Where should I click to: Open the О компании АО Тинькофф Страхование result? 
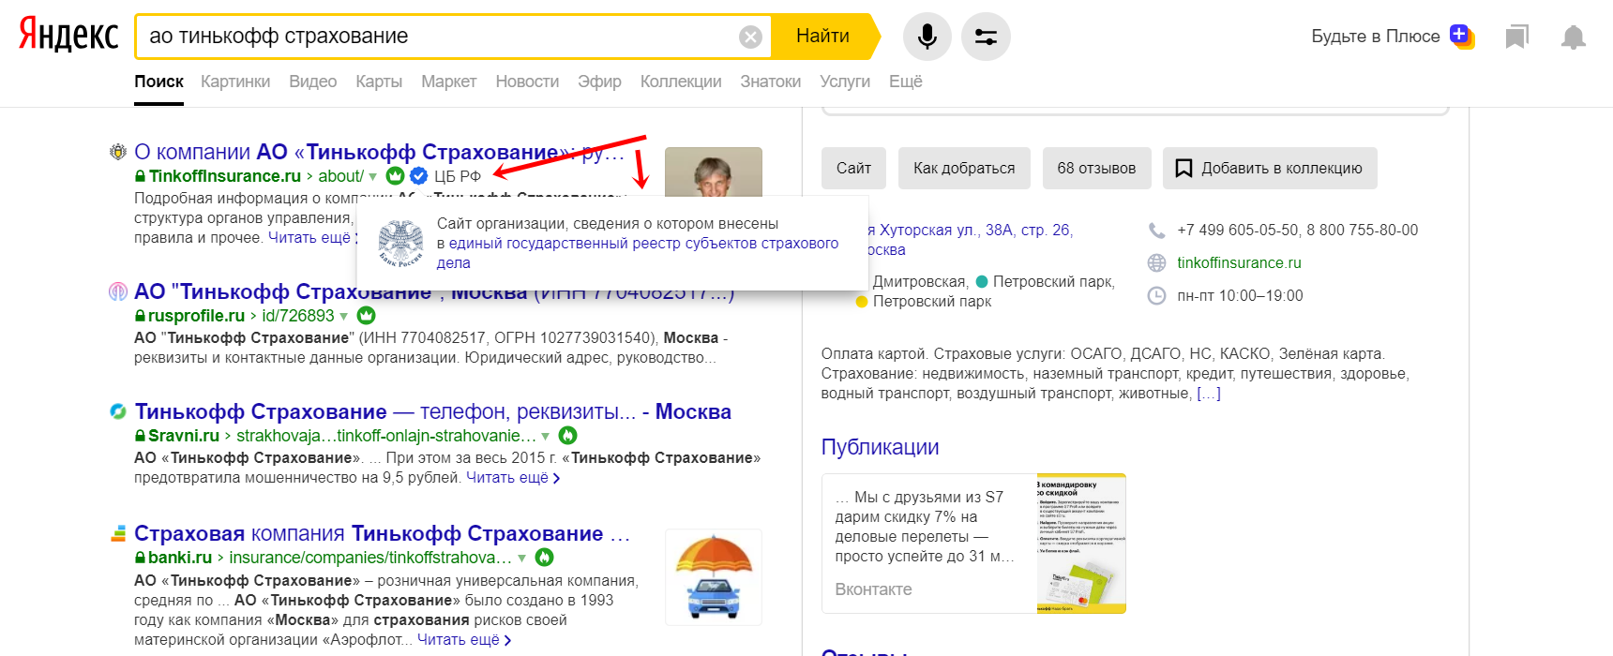(379, 152)
